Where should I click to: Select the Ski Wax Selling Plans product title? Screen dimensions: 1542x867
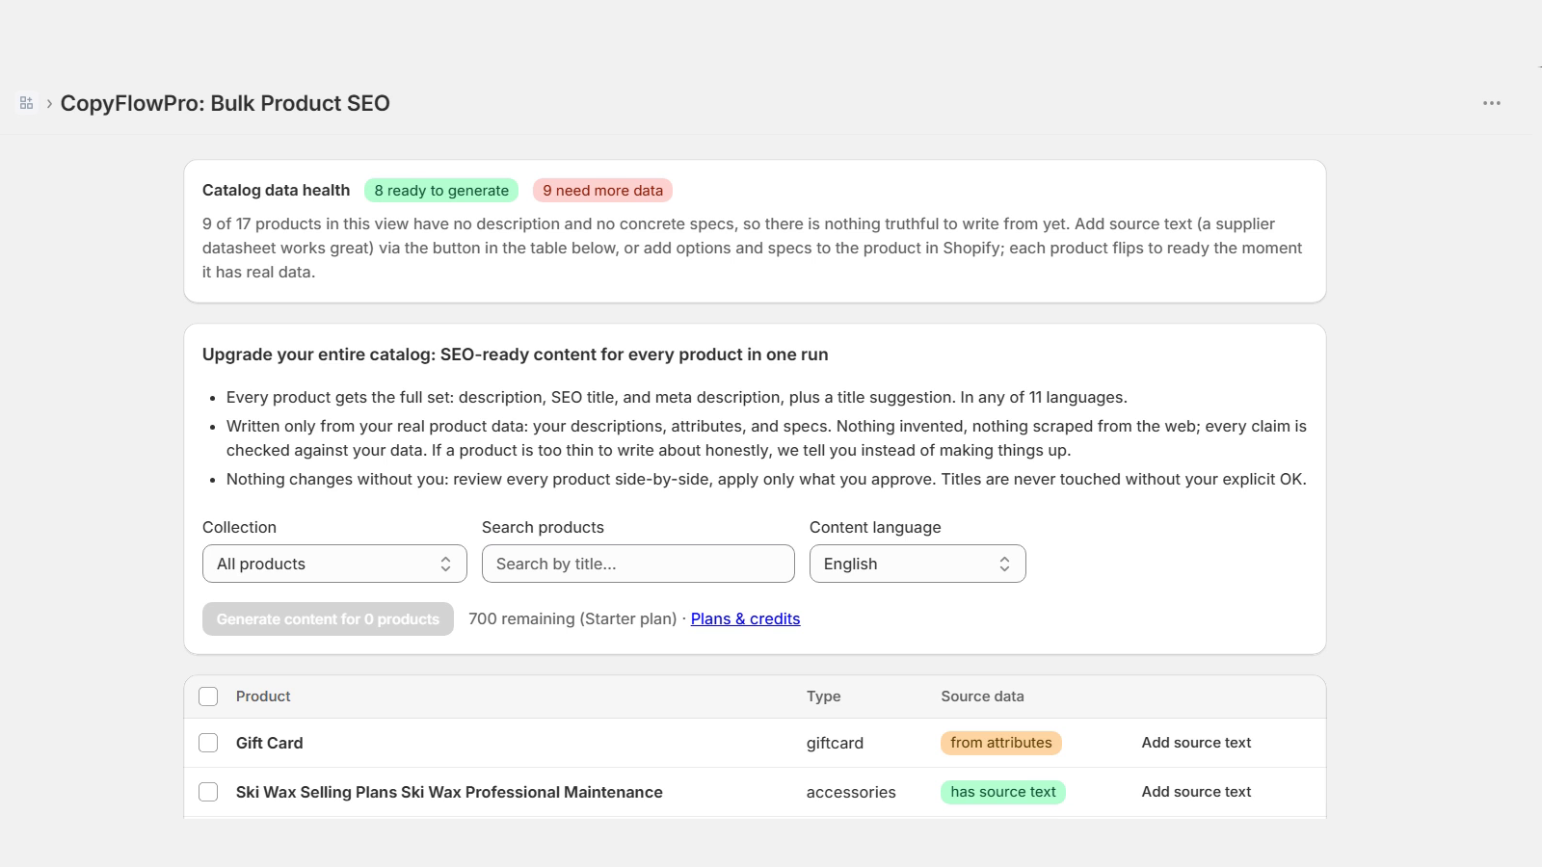click(x=449, y=792)
